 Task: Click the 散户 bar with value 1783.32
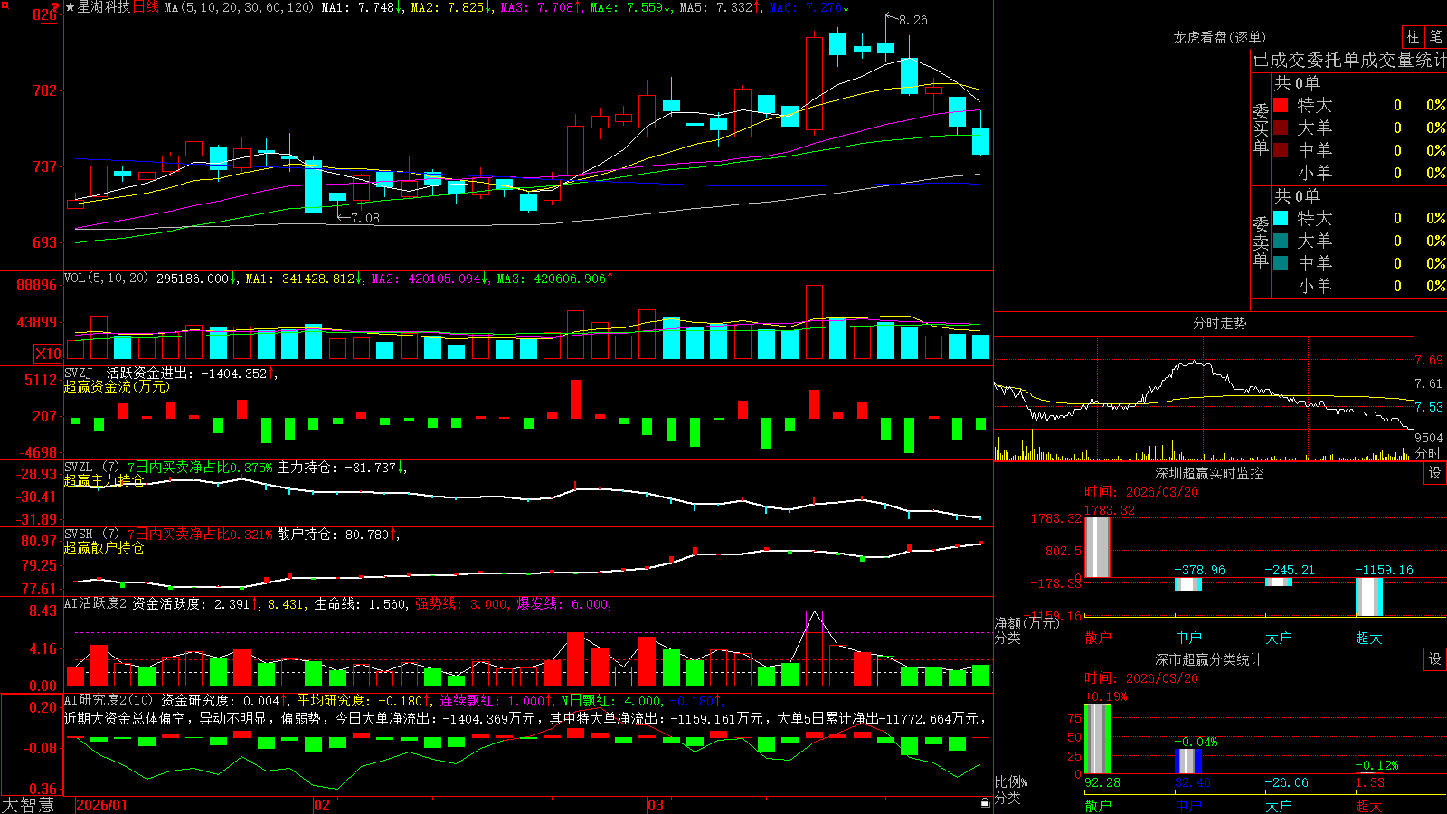point(1097,547)
